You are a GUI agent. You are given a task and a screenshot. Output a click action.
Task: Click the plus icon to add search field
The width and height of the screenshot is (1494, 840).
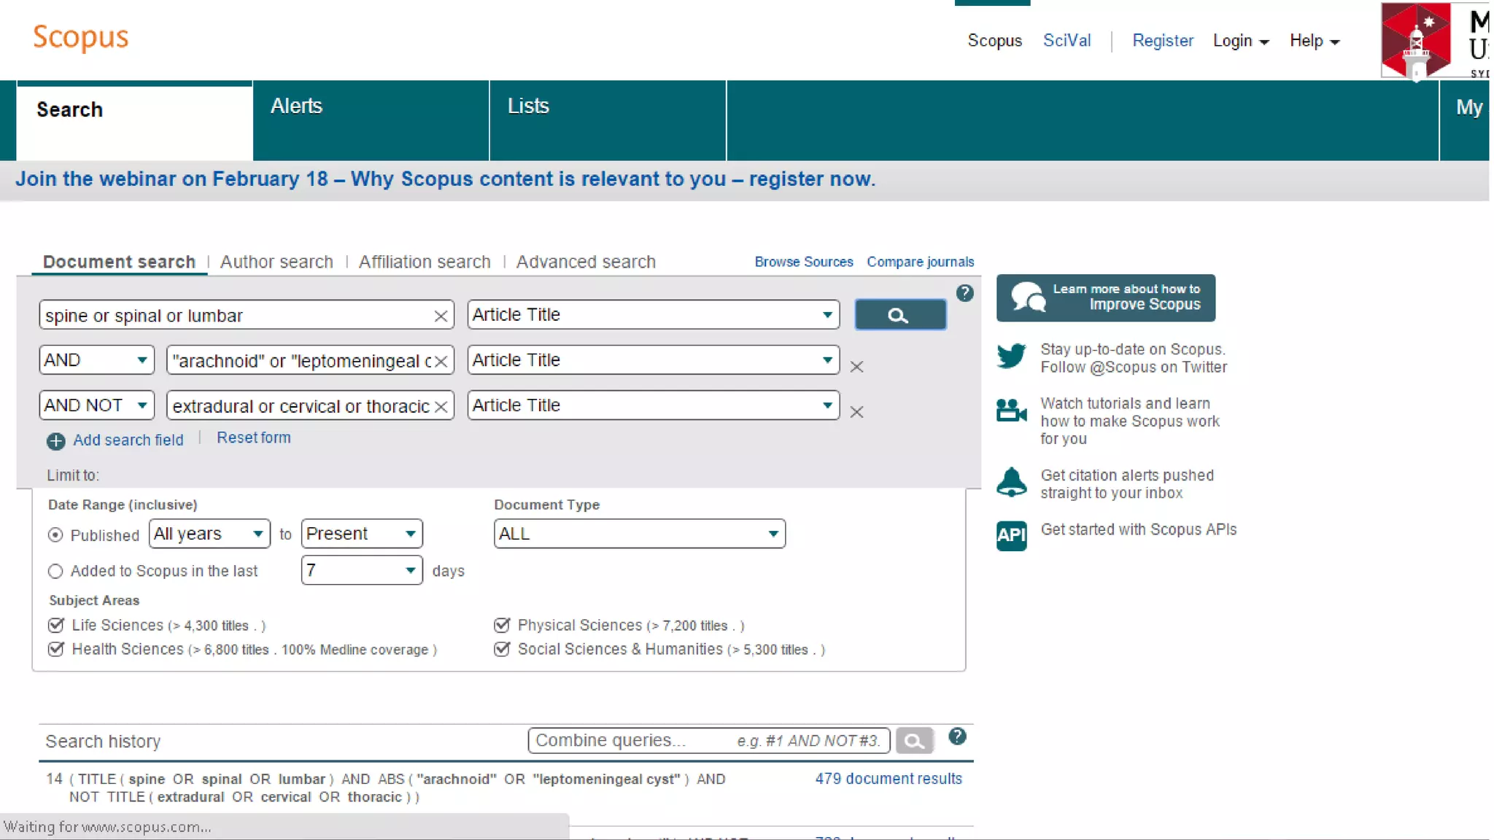(x=56, y=441)
